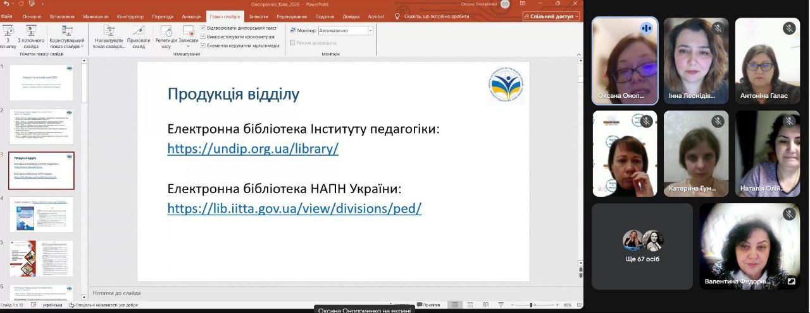810x313 pixels.
Task: Switch to Slide Sorter view icon
Action: (x=470, y=305)
